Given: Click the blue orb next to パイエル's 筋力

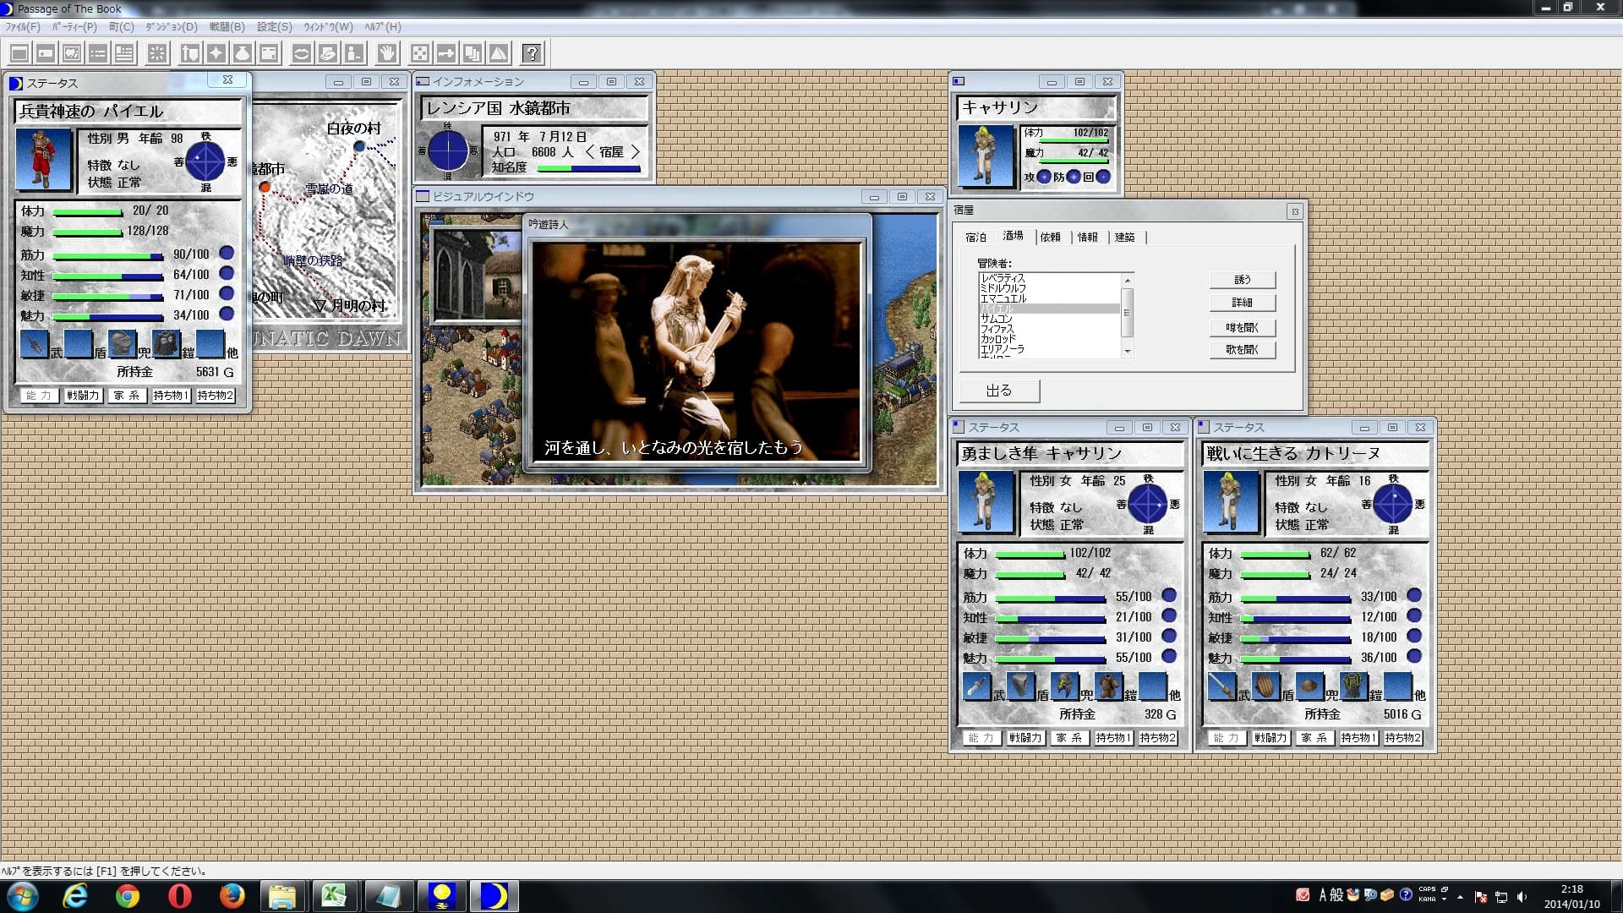Looking at the screenshot, I should (x=227, y=253).
